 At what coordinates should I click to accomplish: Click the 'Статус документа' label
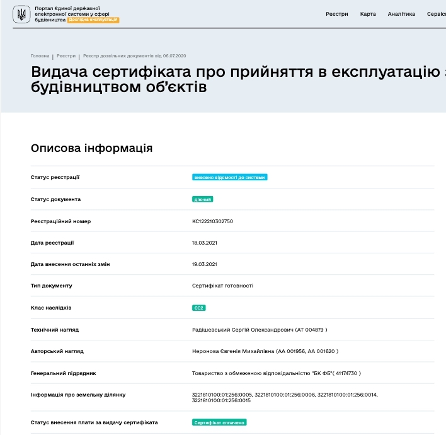[x=55, y=199]
